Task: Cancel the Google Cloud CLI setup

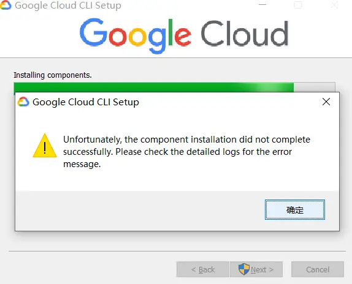Action: [318, 269]
